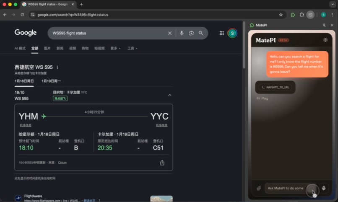This screenshot has width=338, height=202.
Task: Open the Extensions puzzle icon
Action: 302,15
